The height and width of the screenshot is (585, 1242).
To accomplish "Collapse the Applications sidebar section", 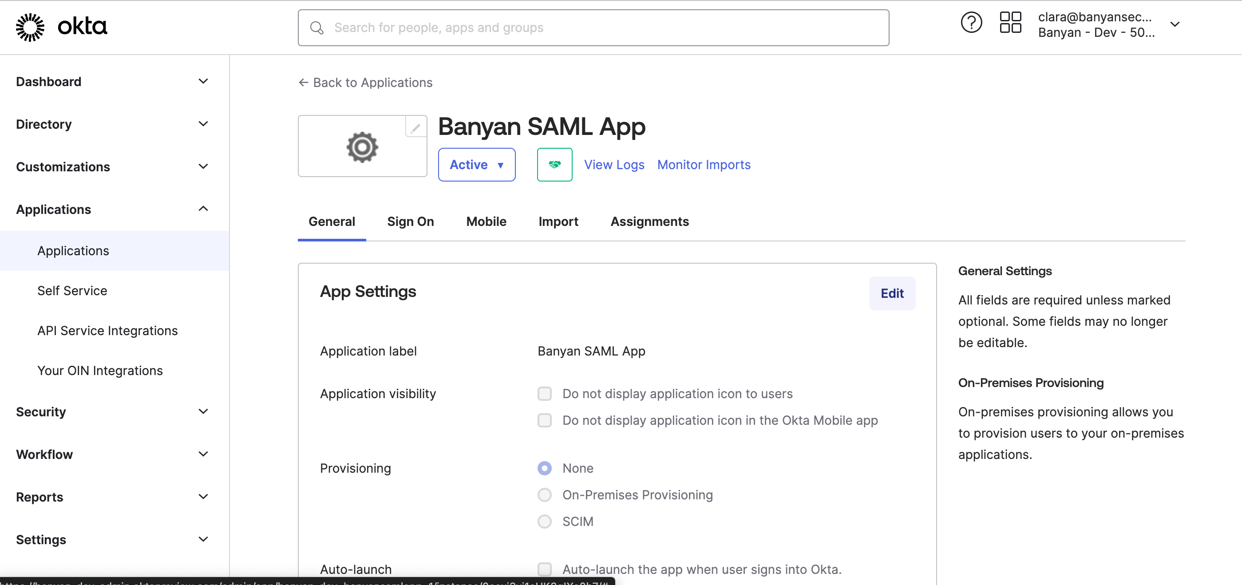I will click(x=203, y=209).
